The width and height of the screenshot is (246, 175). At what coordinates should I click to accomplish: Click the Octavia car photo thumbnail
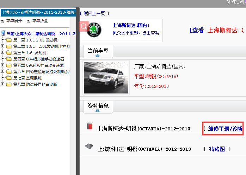[x=106, y=78]
